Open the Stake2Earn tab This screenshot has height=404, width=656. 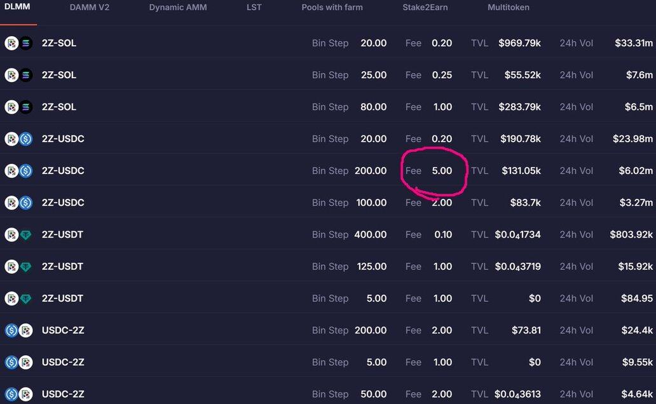425,8
